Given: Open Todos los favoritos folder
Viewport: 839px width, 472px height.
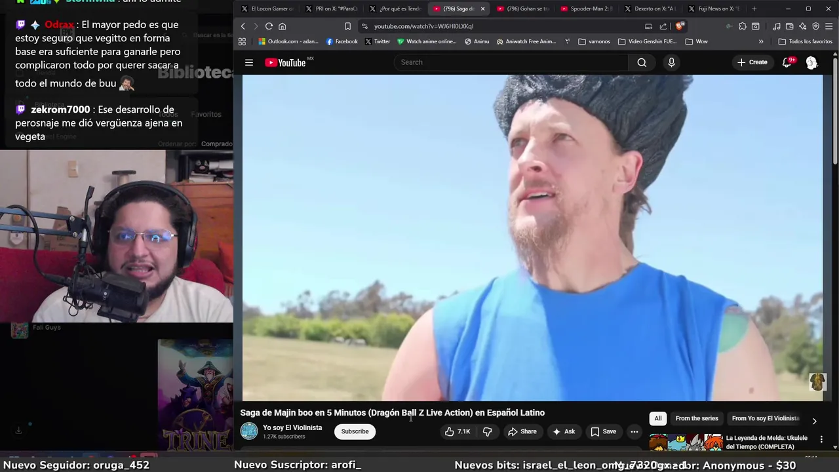Looking at the screenshot, I should 805,41.
